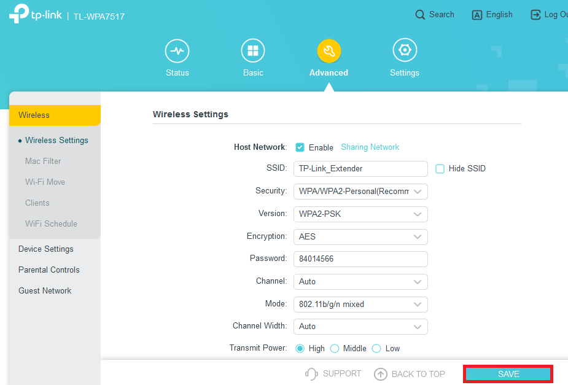Select the High transmit power option
568x385 pixels.
pyautogui.click(x=300, y=348)
